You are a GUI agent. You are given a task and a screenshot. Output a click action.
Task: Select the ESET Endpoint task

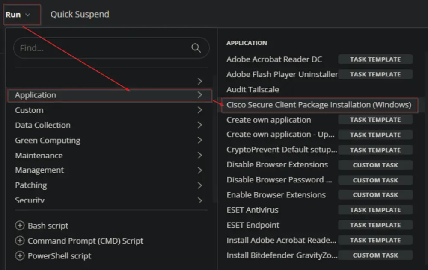click(x=253, y=225)
